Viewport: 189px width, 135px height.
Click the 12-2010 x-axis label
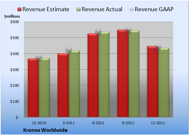(39, 123)
